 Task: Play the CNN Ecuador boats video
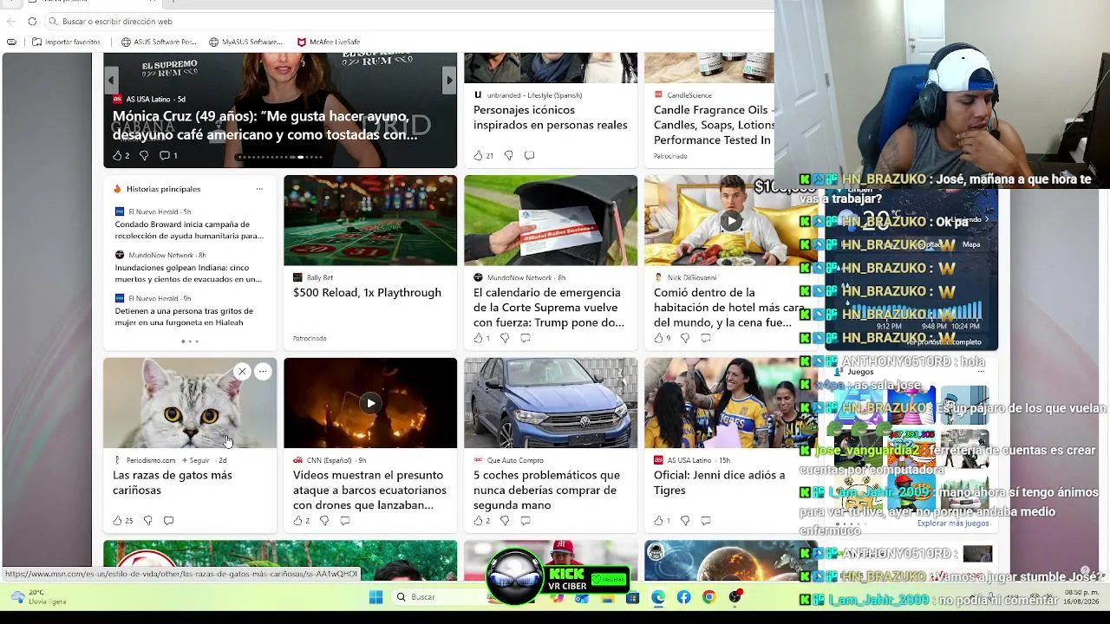(x=370, y=403)
